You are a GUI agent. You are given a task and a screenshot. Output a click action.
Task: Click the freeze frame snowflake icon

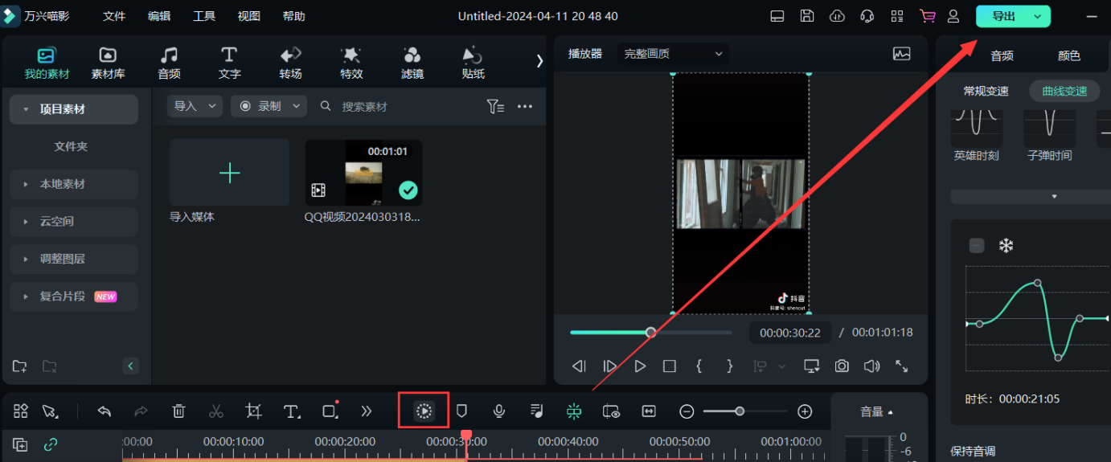pos(1006,246)
